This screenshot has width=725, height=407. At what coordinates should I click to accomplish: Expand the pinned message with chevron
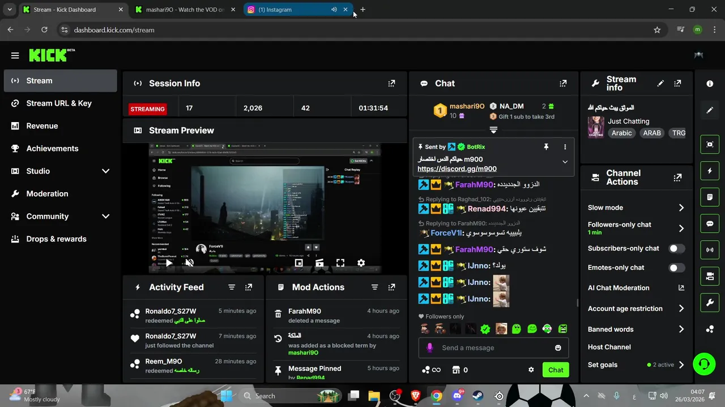point(565,162)
